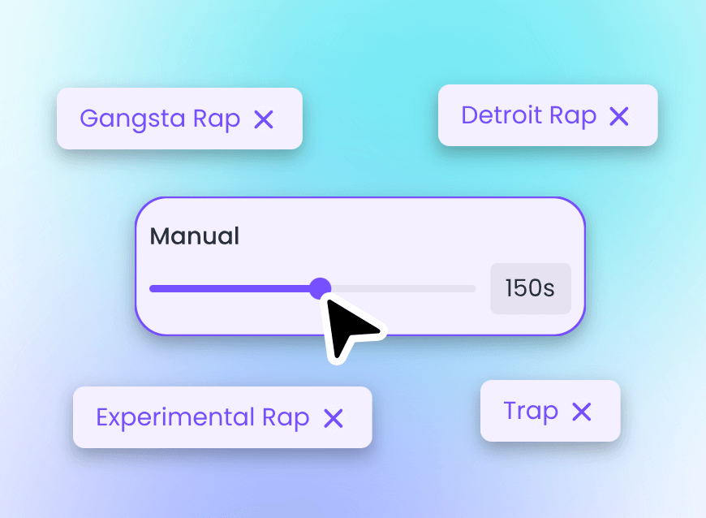Viewport: 706px width, 518px height.
Task: Select the 150s duration readout
Action: click(x=531, y=288)
